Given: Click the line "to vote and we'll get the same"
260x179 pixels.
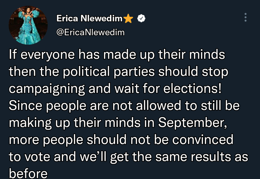Looking at the screenshot, I should (98, 157).
